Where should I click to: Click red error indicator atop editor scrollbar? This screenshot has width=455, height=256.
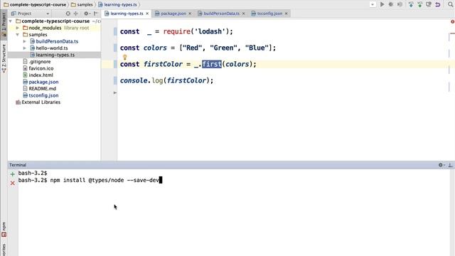452,22
